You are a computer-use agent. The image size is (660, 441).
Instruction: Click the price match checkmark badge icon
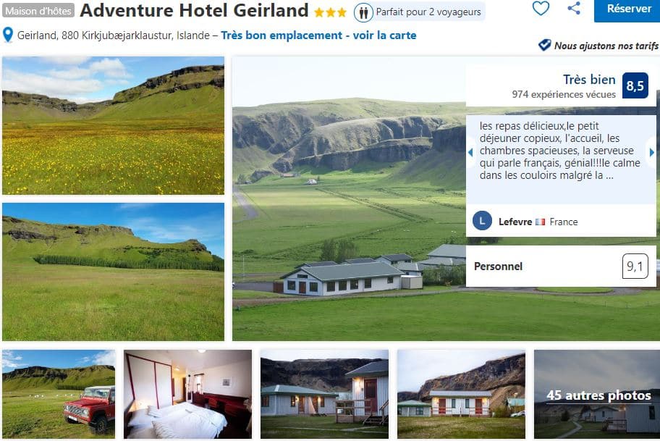[544, 45]
